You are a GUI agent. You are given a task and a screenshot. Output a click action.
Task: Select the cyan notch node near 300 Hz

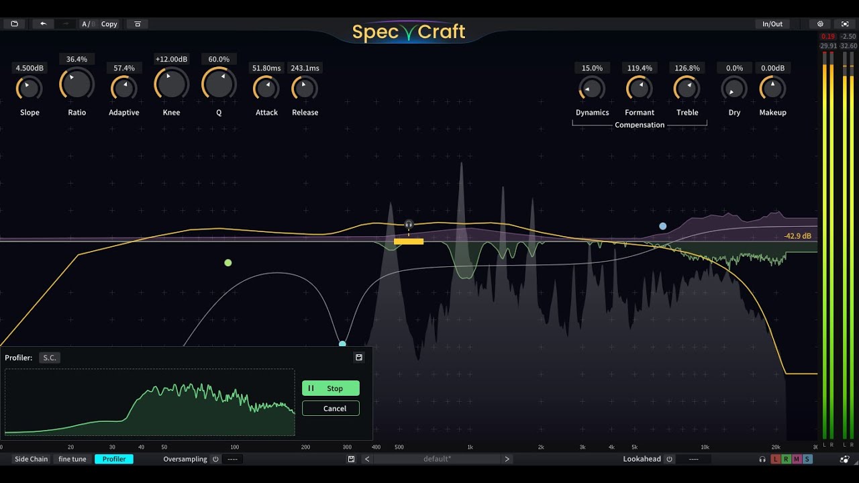click(x=342, y=343)
